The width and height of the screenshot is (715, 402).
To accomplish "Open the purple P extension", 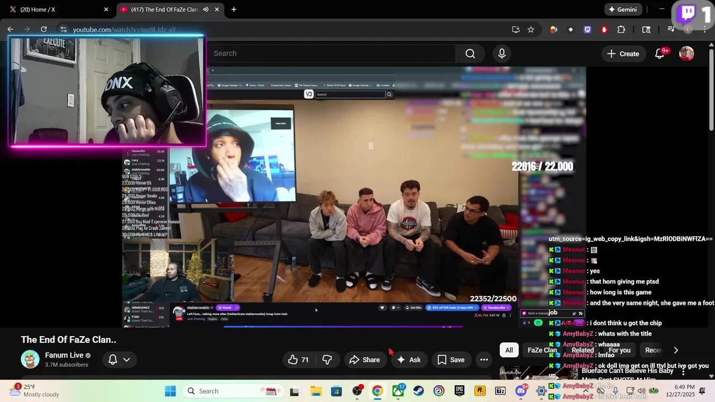I will (x=587, y=30).
